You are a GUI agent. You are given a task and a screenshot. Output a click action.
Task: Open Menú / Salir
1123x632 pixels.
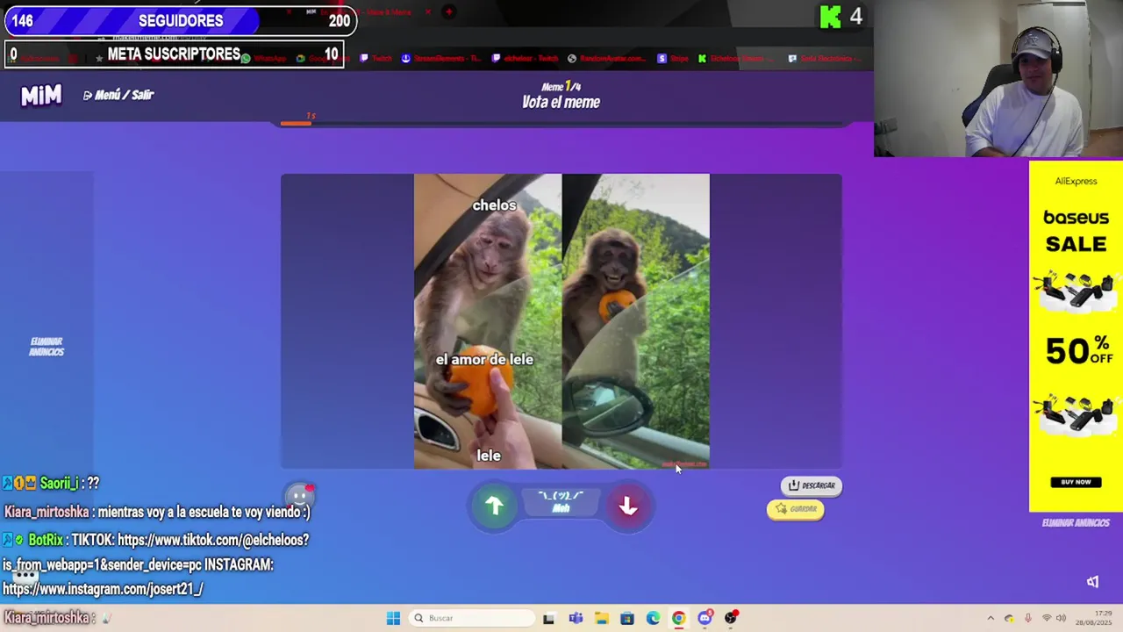coord(118,95)
